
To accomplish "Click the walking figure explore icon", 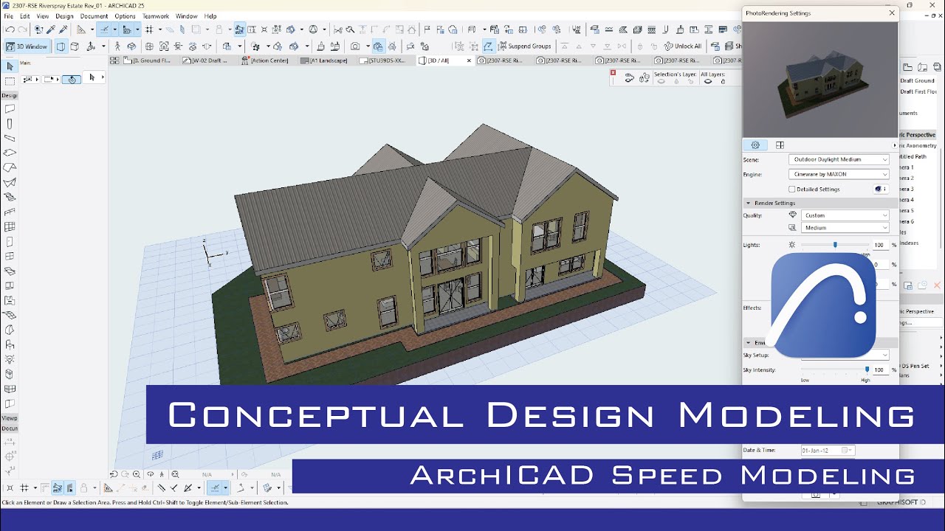I will (117, 46).
